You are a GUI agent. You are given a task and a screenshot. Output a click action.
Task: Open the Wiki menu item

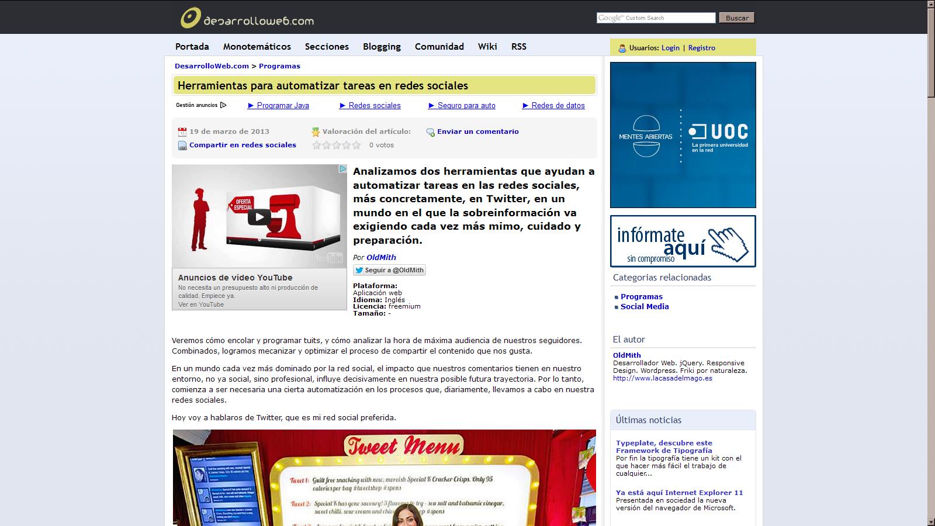[x=487, y=47]
